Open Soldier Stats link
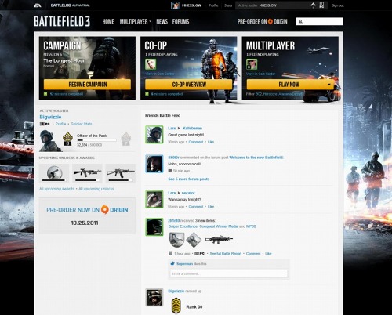This screenshot has height=315, width=392. pyautogui.click(x=82, y=124)
